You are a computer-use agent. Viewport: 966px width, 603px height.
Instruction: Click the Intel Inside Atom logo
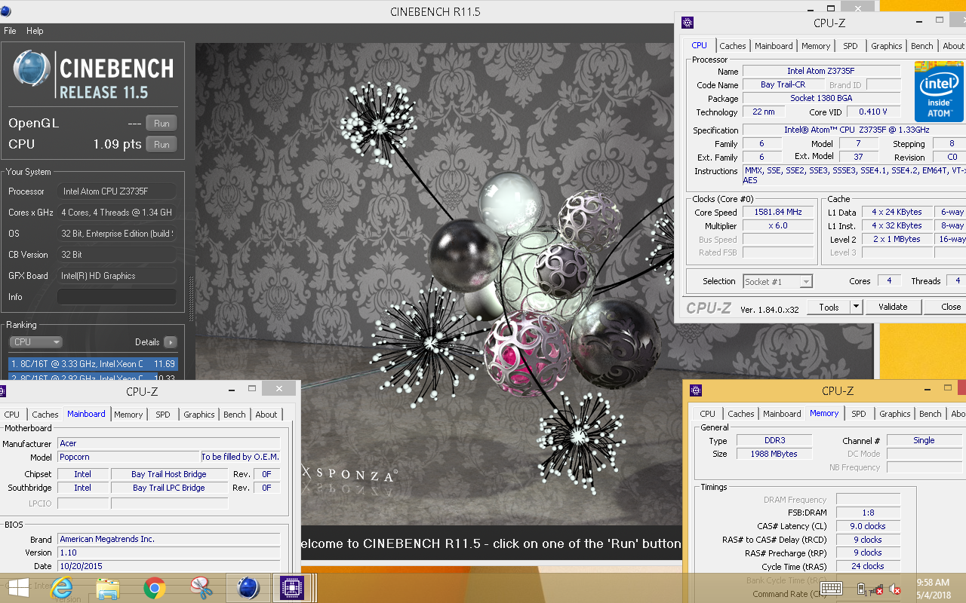(939, 92)
